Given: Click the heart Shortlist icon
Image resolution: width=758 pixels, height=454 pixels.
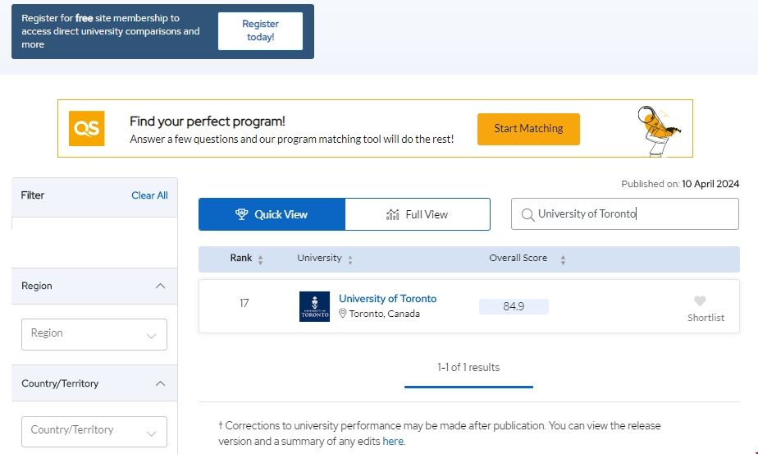Looking at the screenshot, I should 700,301.
